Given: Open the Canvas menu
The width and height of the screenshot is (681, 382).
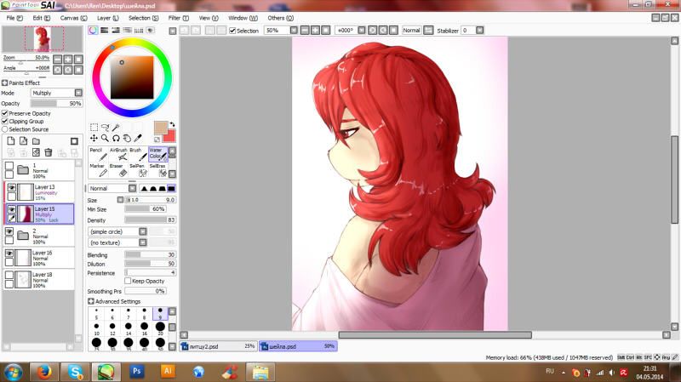Looking at the screenshot, I should pos(73,18).
